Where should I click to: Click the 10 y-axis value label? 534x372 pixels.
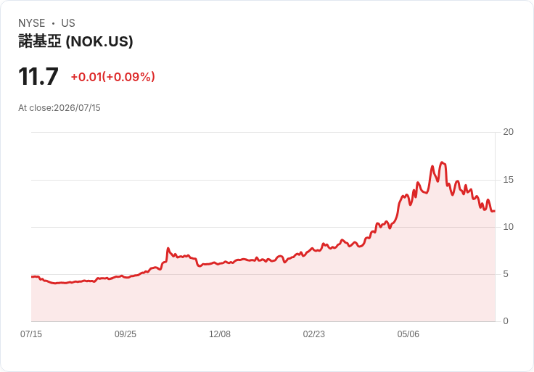click(508, 227)
